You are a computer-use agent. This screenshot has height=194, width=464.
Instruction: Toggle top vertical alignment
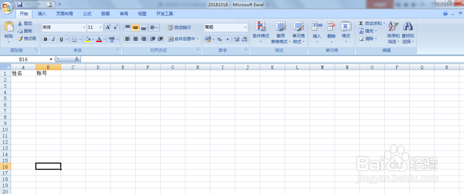(x=128, y=27)
